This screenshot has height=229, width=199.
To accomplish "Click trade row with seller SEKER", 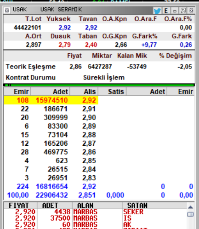I will point(95,212).
